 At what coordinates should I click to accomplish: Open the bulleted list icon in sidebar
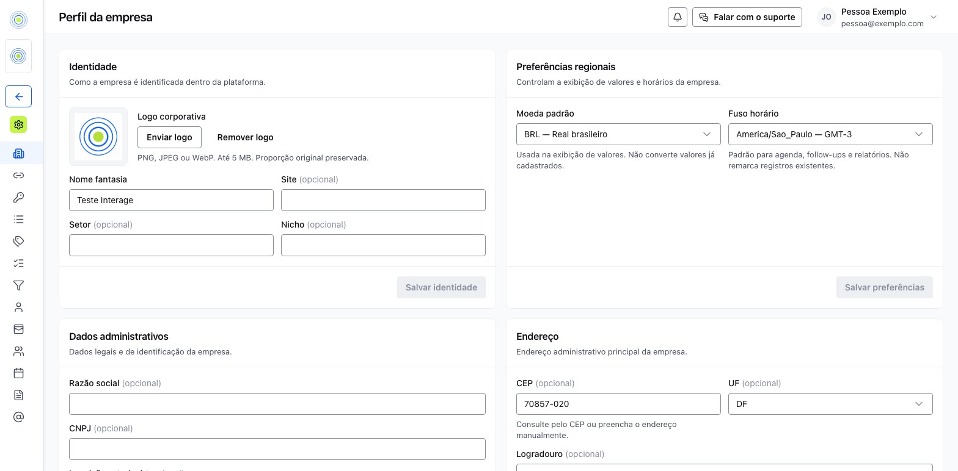click(18, 219)
